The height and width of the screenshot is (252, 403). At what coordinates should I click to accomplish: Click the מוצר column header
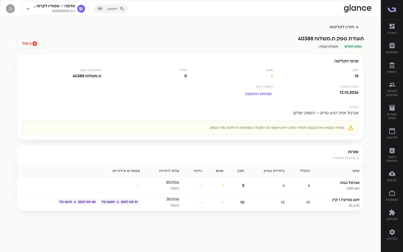[355, 171]
